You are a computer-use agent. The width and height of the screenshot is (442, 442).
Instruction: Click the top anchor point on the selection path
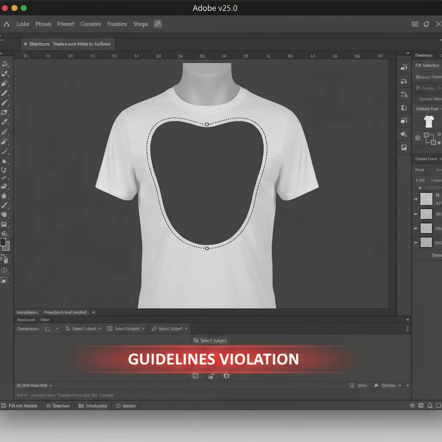click(x=207, y=124)
